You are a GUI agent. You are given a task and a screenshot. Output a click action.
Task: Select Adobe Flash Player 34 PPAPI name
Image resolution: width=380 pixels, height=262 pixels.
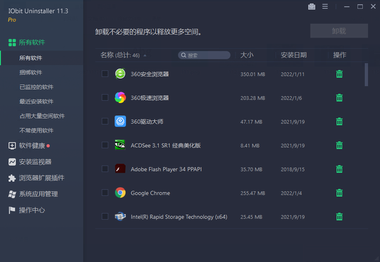click(166, 169)
